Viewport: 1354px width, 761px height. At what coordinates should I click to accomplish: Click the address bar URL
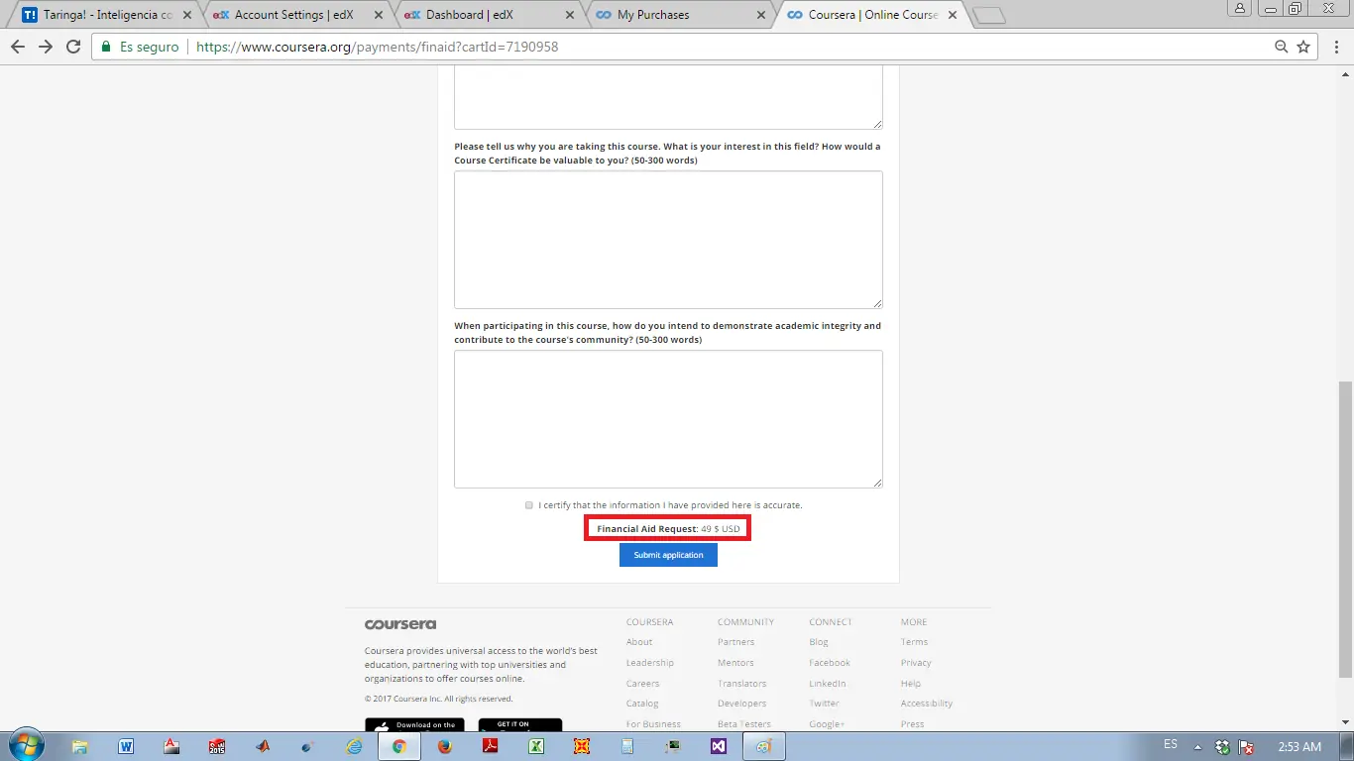click(x=377, y=47)
